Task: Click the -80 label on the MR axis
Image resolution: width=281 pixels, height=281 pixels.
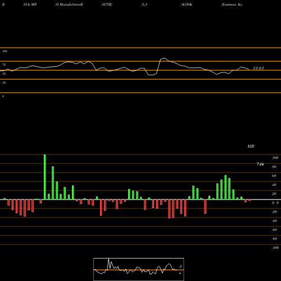Action: pyautogui.click(x=274, y=239)
